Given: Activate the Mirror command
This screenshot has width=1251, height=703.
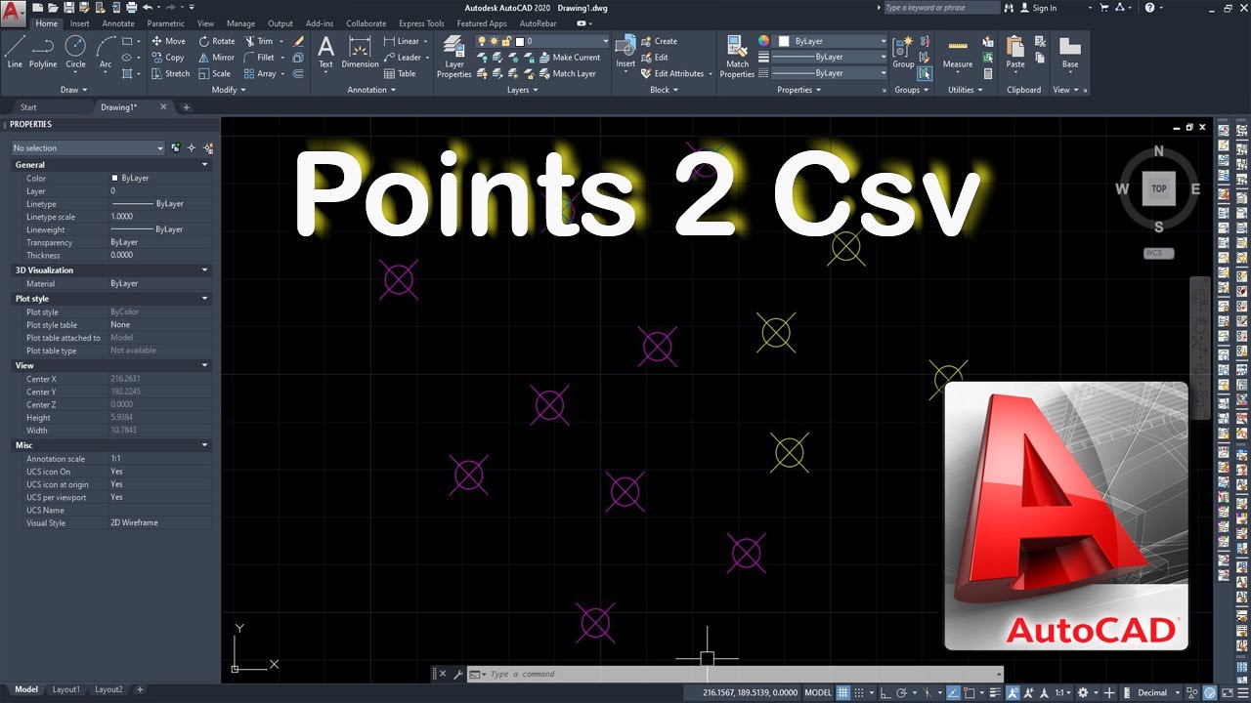Looking at the screenshot, I should (x=217, y=58).
